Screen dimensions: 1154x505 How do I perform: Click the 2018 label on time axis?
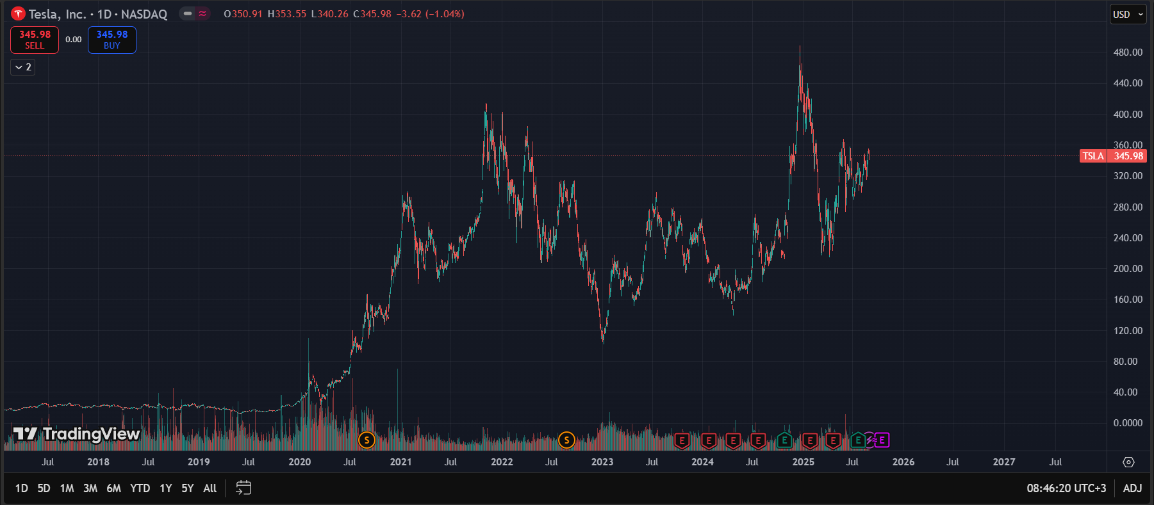pos(98,462)
